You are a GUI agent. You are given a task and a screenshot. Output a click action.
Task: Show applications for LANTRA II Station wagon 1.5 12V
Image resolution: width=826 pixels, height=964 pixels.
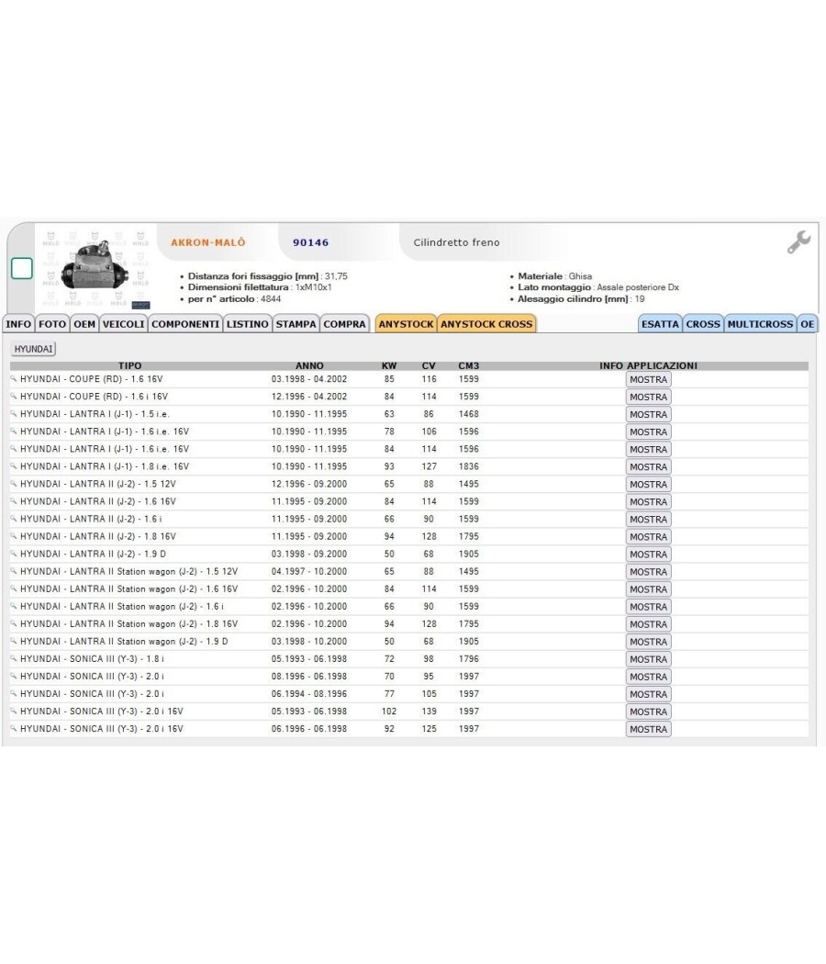pyautogui.click(x=648, y=572)
